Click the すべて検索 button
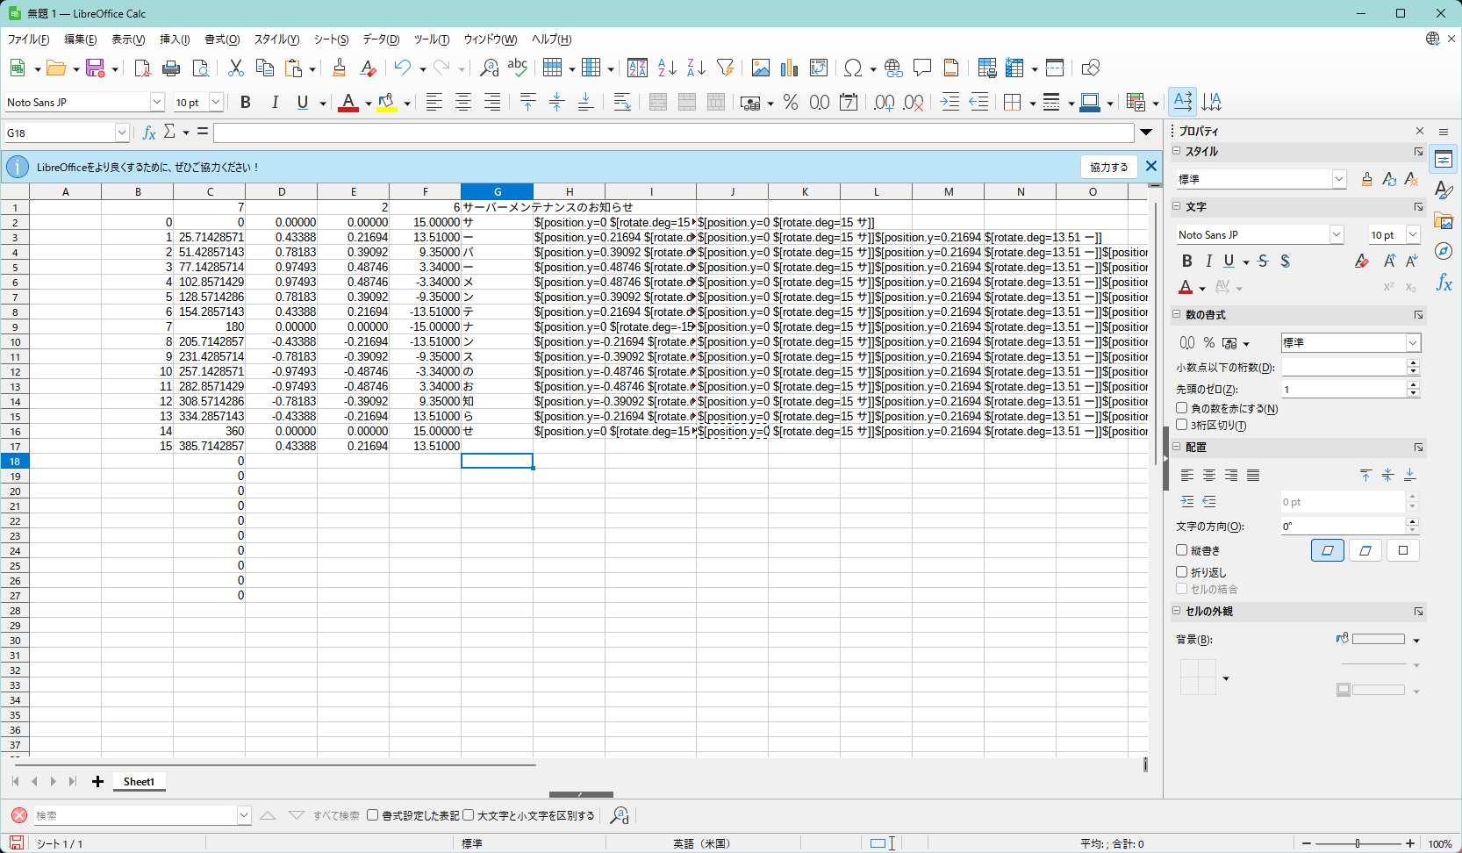The image size is (1462, 853). tap(336, 815)
